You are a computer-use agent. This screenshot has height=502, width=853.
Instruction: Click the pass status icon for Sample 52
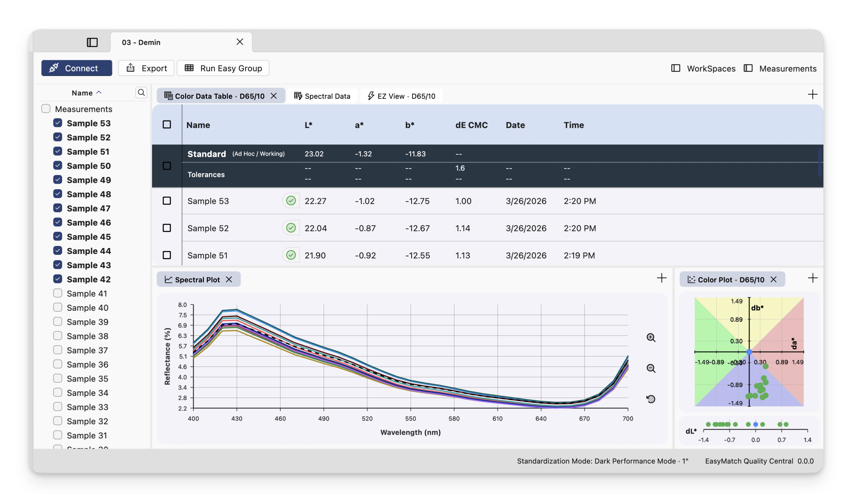click(x=291, y=228)
